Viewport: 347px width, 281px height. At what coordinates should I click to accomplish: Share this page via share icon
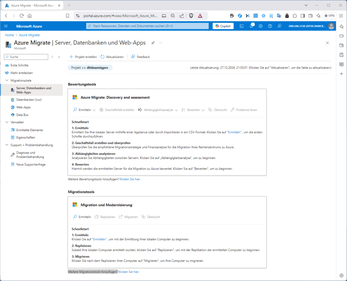pos(182,16)
